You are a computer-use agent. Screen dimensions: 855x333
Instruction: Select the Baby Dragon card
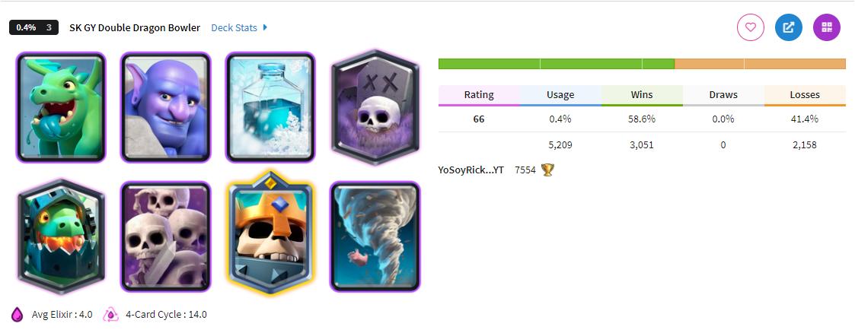60,107
